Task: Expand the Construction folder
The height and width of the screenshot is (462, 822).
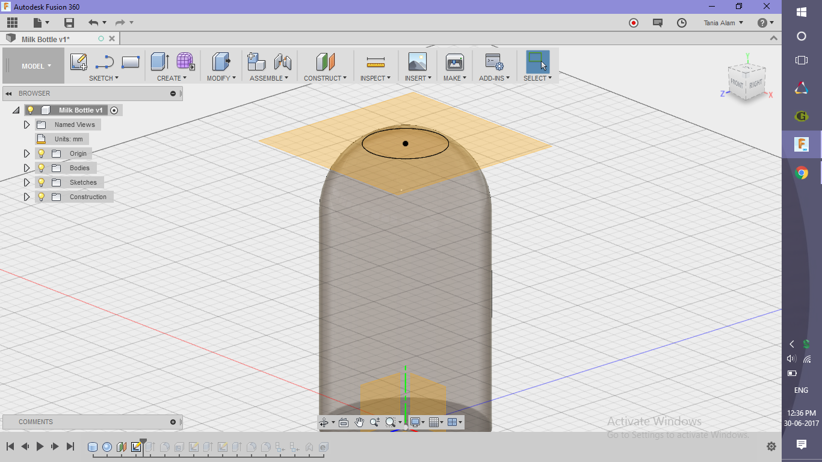Action: (x=26, y=197)
